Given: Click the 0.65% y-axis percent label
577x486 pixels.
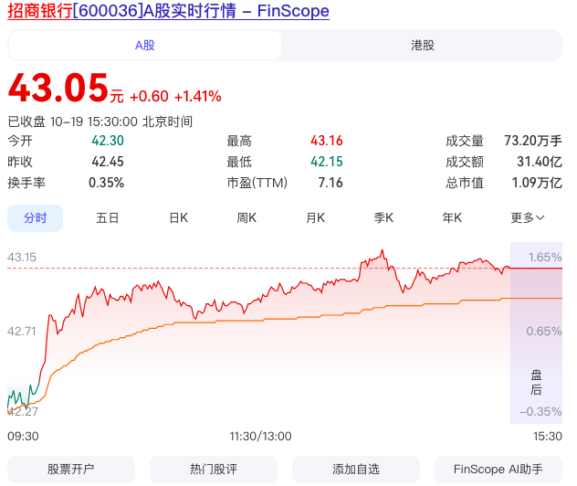Looking at the screenshot, I should point(544,332).
